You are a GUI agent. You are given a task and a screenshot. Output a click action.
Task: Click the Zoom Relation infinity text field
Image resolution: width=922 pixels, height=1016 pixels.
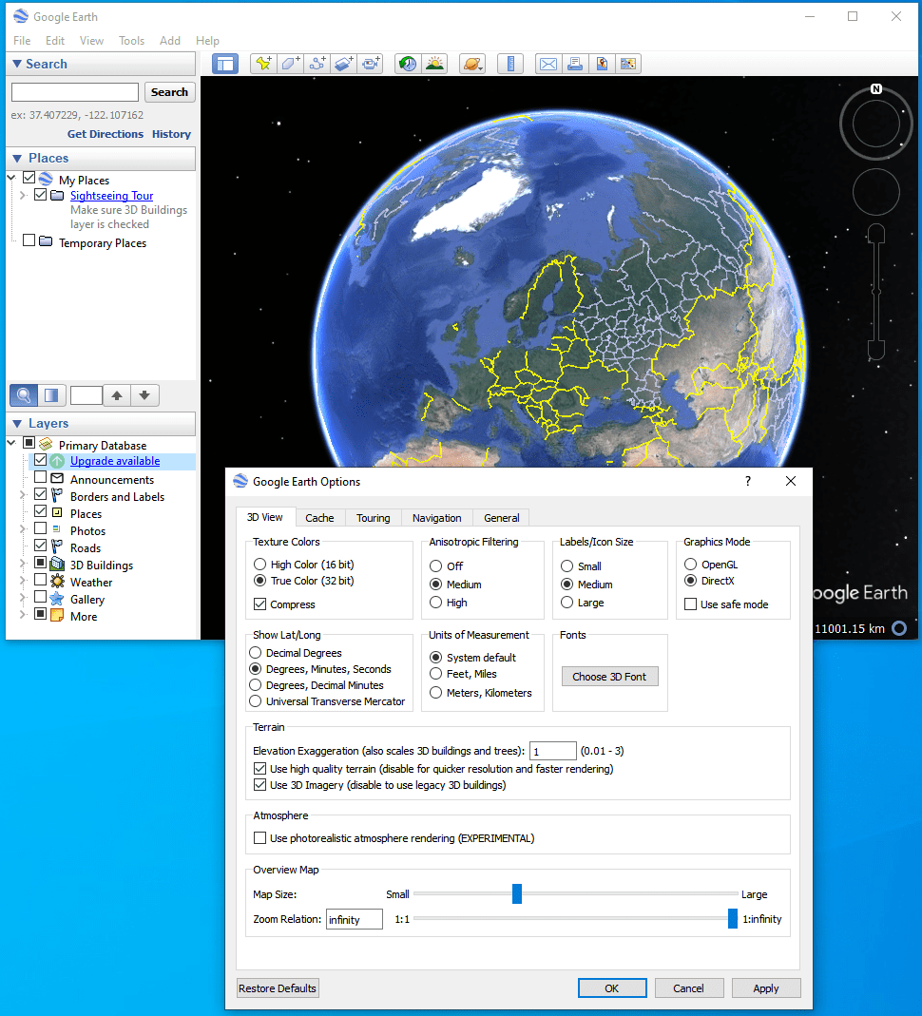355,919
